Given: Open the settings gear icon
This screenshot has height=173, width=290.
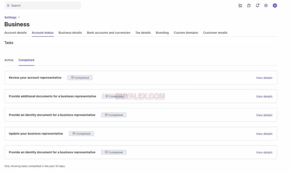Looking at the screenshot, I should [x=266, y=6].
